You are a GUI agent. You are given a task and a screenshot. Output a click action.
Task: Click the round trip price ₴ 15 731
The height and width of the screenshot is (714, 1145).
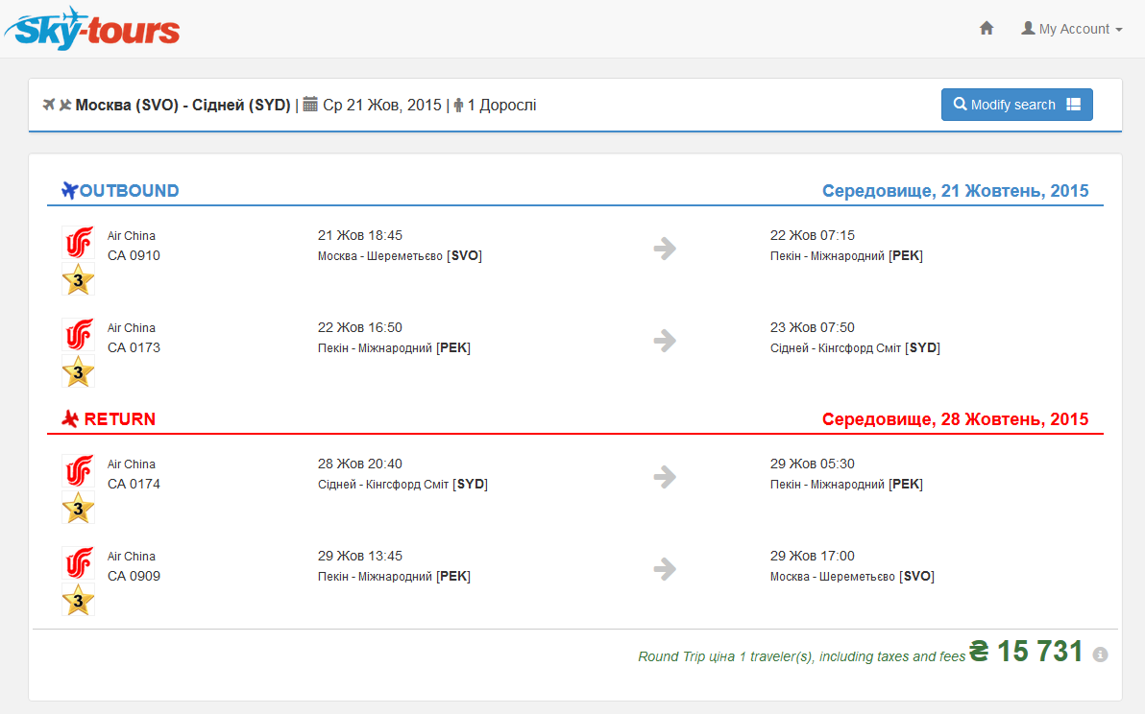tap(1026, 652)
